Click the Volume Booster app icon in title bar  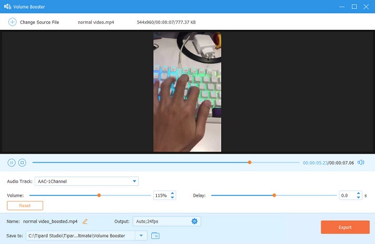(7, 6)
